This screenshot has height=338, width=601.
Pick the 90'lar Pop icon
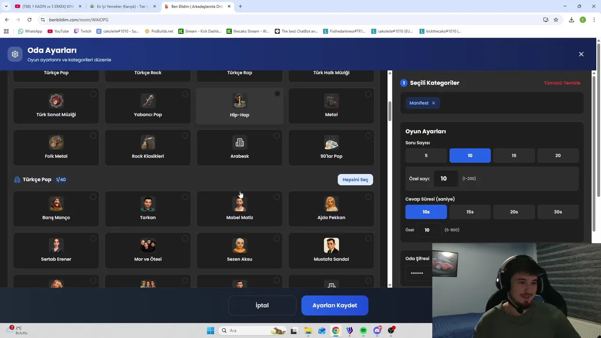pyautogui.click(x=331, y=142)
